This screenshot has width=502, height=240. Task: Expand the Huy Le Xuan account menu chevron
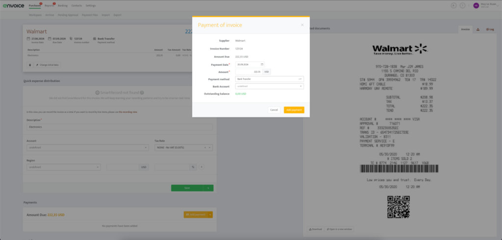498,5
